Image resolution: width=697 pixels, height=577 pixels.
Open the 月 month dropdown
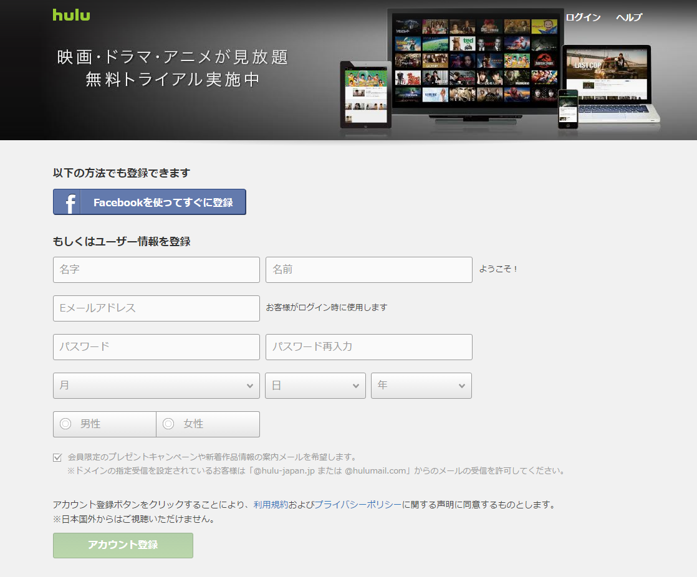(156, 386)
